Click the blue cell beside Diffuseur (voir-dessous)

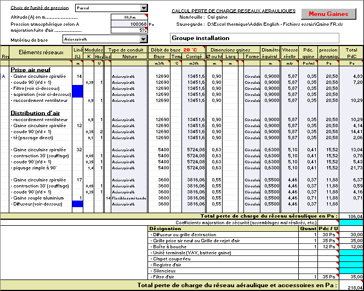[77, 204]
